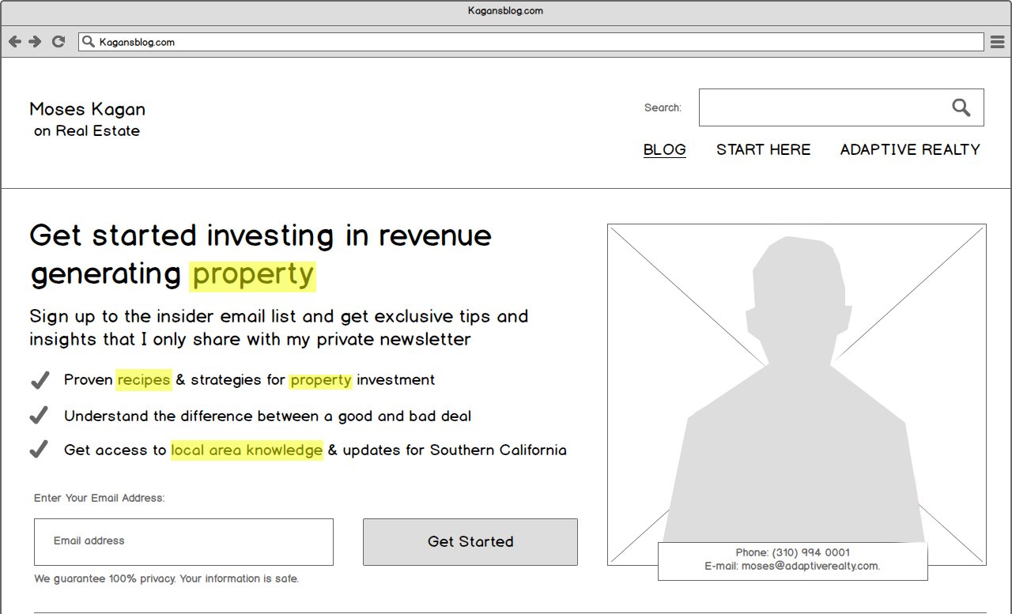Reload the page with refresh icon
The width and height of the screenshot is (1012, 614).
point(58,42)
